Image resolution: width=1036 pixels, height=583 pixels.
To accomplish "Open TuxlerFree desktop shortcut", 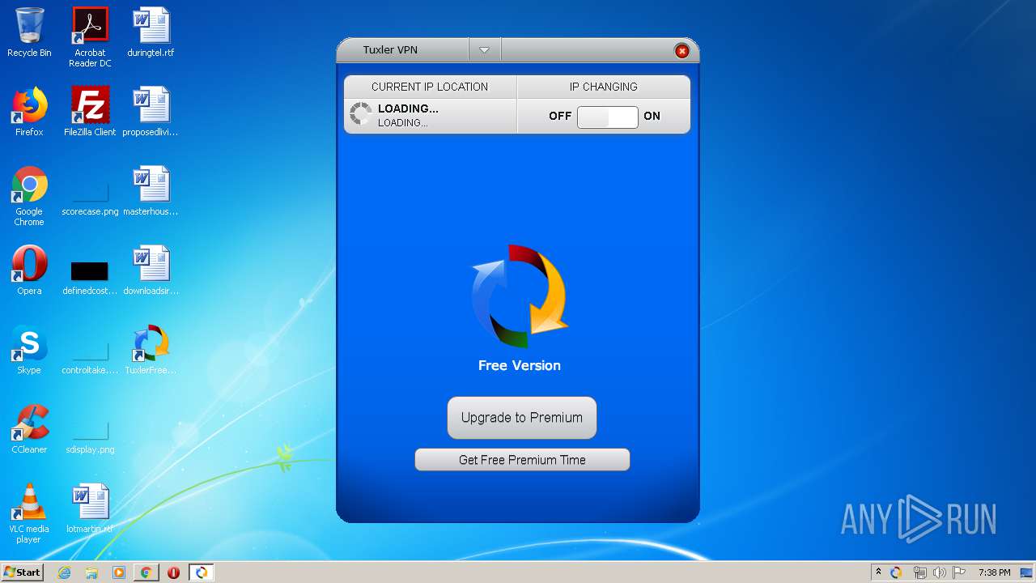I will pyautogui.click(x=151, y=350).
